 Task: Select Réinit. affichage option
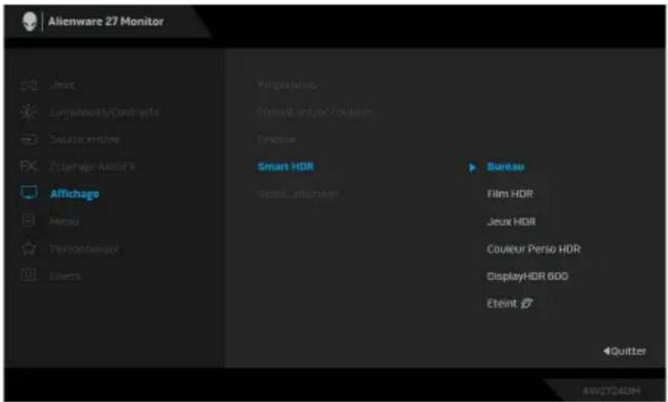(x=297, y=194)
